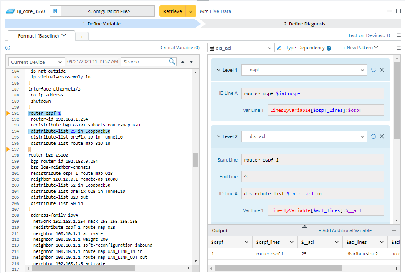This screenshot has width=405, height=273.
Task: Expand the Retrieve button dropdown arrow
Action: (191, 11)
